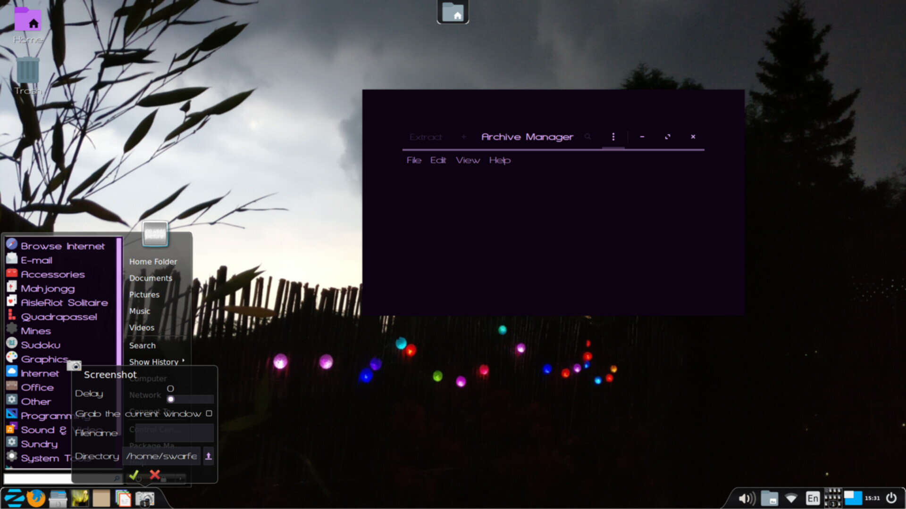
Task: Click the search magnifier in Archive Manager
Action: (x=587, y=137)
